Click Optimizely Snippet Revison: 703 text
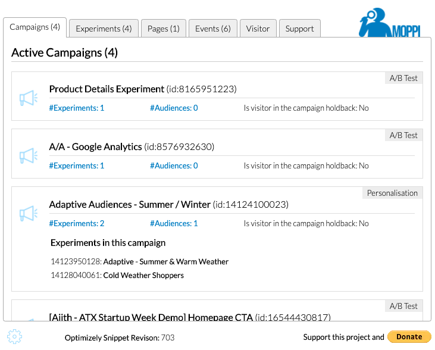This screenshot has width=435, height=350. pyautogui.click(x=120, y=337)
